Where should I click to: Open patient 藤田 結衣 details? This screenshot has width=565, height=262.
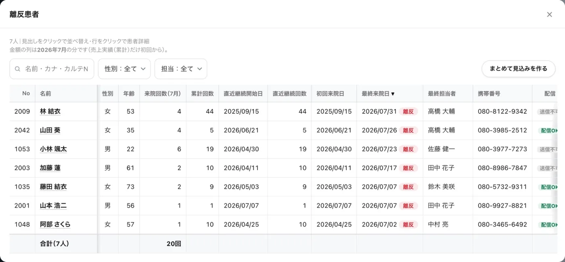coord(53,187)
